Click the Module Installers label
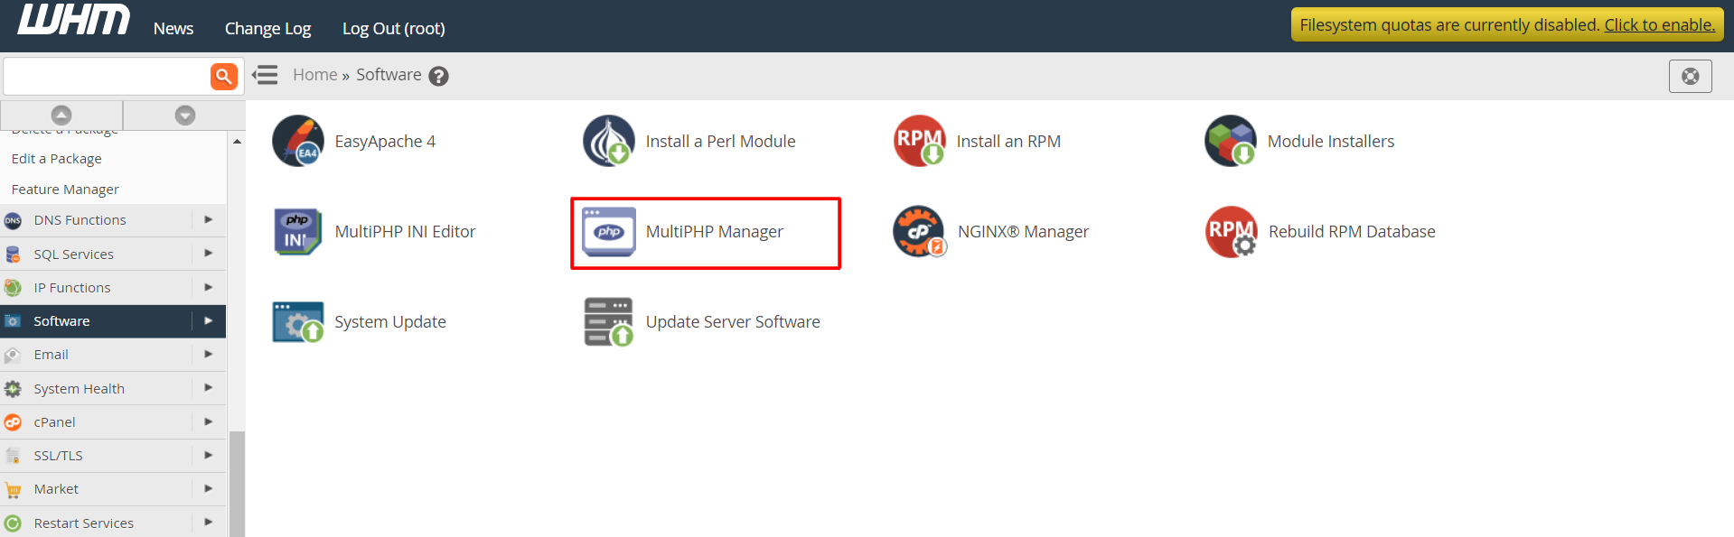The width and height of the screenshot is (1734, 537). [1331, 142]
